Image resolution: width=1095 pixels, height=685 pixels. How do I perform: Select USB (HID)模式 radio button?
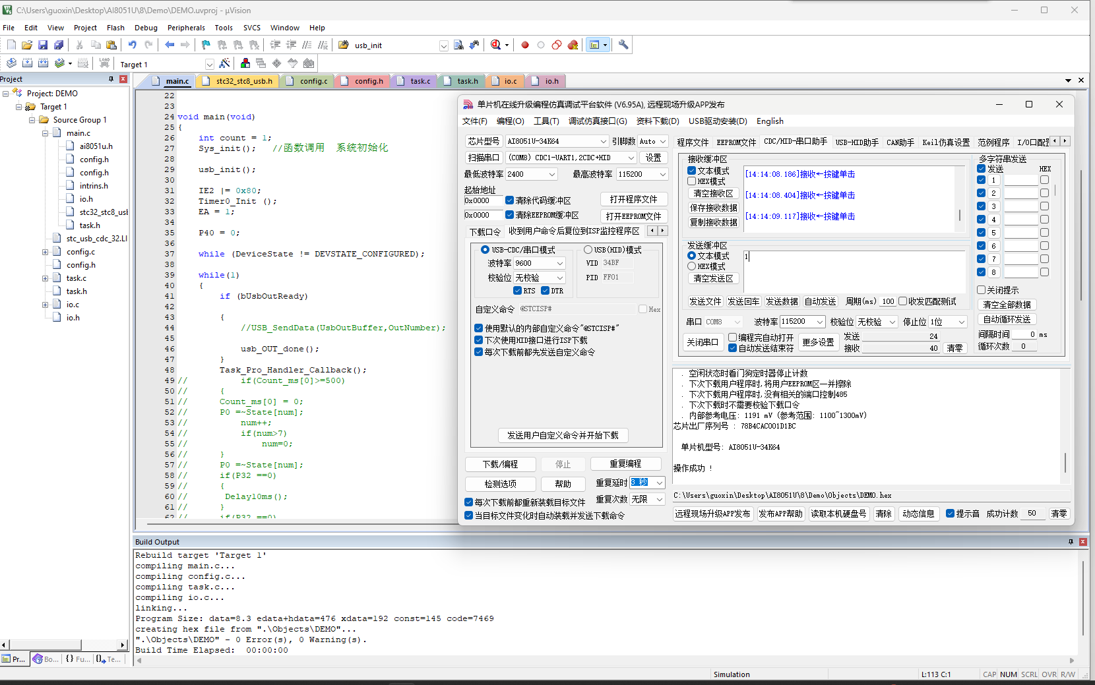coord(588,250)
